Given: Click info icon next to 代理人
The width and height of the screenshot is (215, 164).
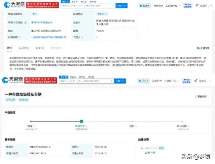Looking at the screenshot, I should pyautogui.click(x=82, y=37).
